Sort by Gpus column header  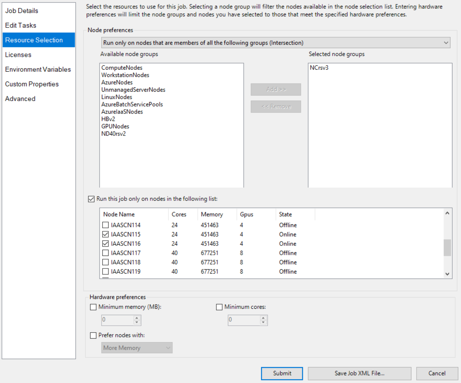[x=256, y=214]
